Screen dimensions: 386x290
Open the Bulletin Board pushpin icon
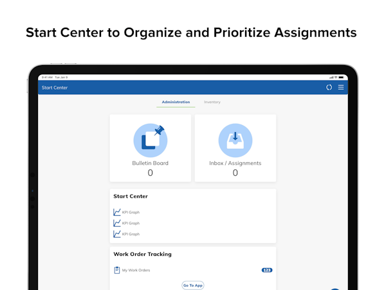(x=151, y=140)
